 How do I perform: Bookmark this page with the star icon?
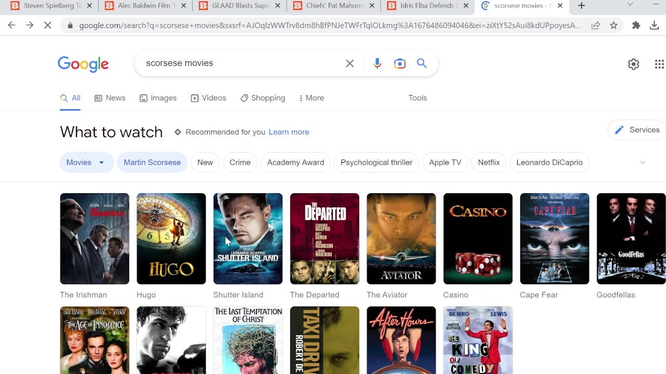point(614,25)
